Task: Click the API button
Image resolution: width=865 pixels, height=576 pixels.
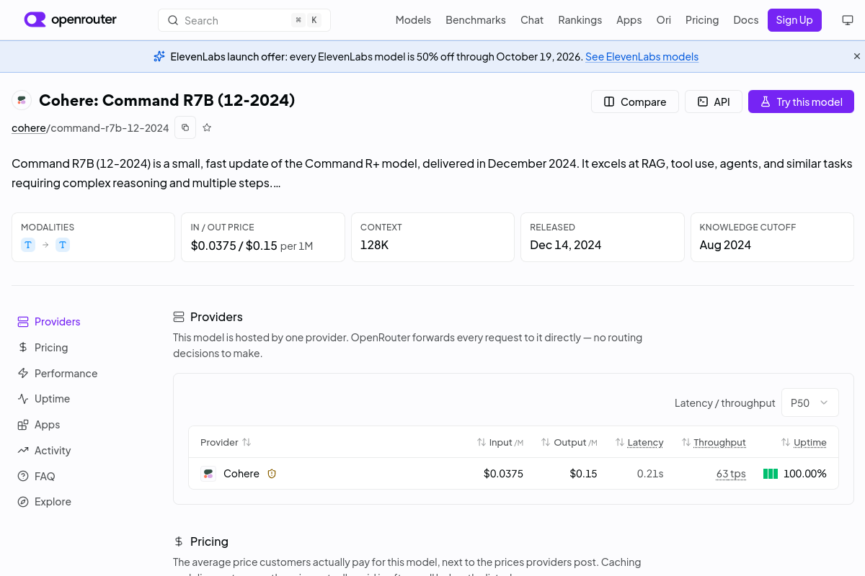Action: tap(713, 102)
